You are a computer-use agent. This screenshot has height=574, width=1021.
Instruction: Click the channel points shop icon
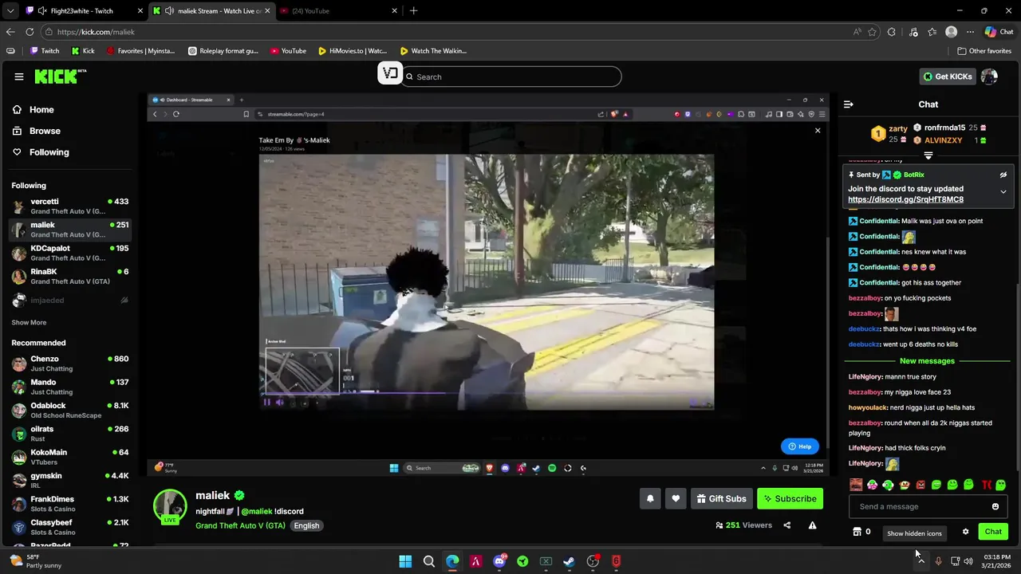[857, 532]
